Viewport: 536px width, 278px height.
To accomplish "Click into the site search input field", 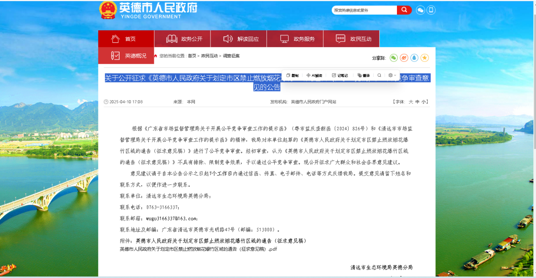I will coord(364,10).
